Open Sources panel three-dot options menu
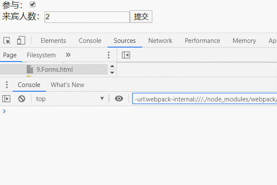 109,55
